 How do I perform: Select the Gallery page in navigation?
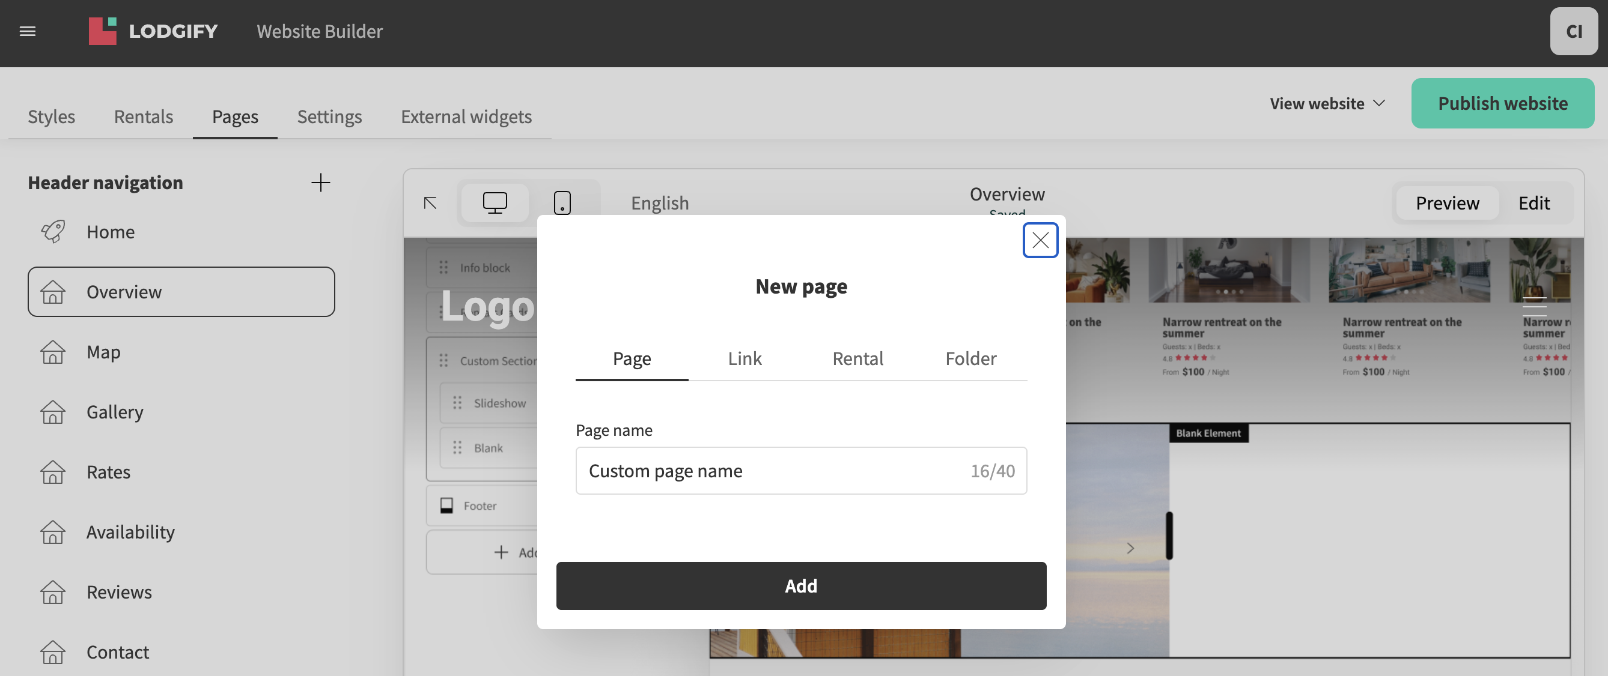(x=181, y=412)
